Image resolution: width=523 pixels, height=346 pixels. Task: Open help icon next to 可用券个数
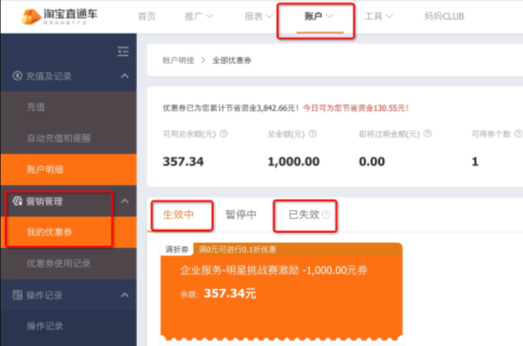518,134
